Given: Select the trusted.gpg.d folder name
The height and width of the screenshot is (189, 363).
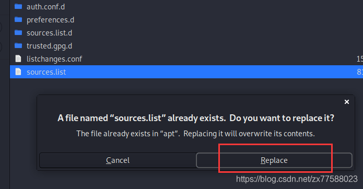Looking at the screenshot, I should tap(49, 46).
